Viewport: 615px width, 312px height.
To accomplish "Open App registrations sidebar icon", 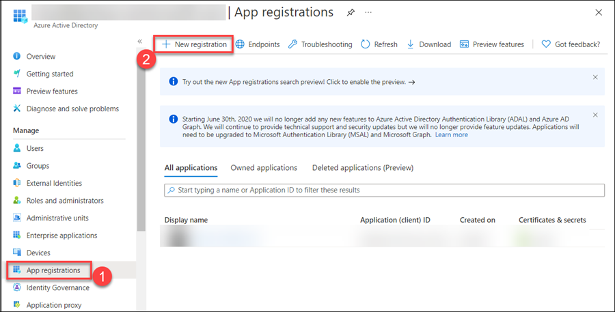I will click(x=17, y=270).
